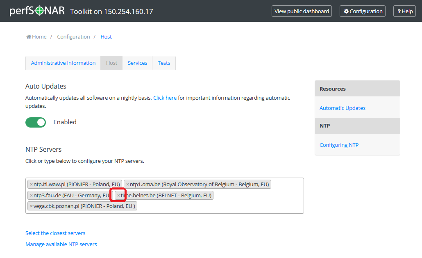Screen dimensions: 422x258
Task: Open Configuring NTP resource link
Action: pyautogui.click(x=339, y=145)
